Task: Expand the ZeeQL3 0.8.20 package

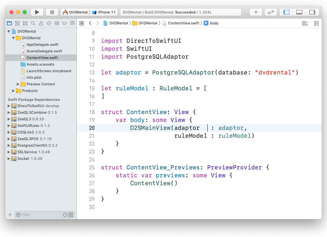Action: point(9,119)
